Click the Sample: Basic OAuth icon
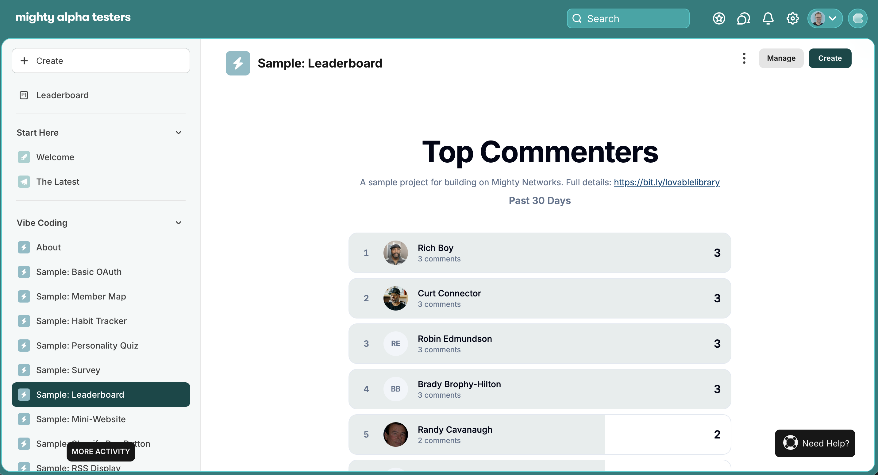 click(x=24, y=272)
